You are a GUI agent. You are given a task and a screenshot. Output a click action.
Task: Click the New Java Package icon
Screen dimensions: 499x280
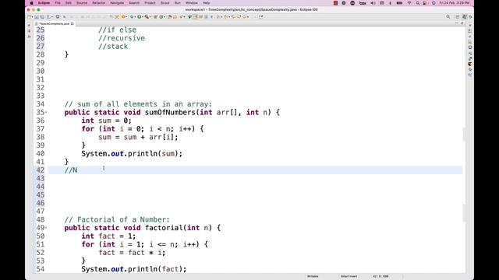coord(156,16)
